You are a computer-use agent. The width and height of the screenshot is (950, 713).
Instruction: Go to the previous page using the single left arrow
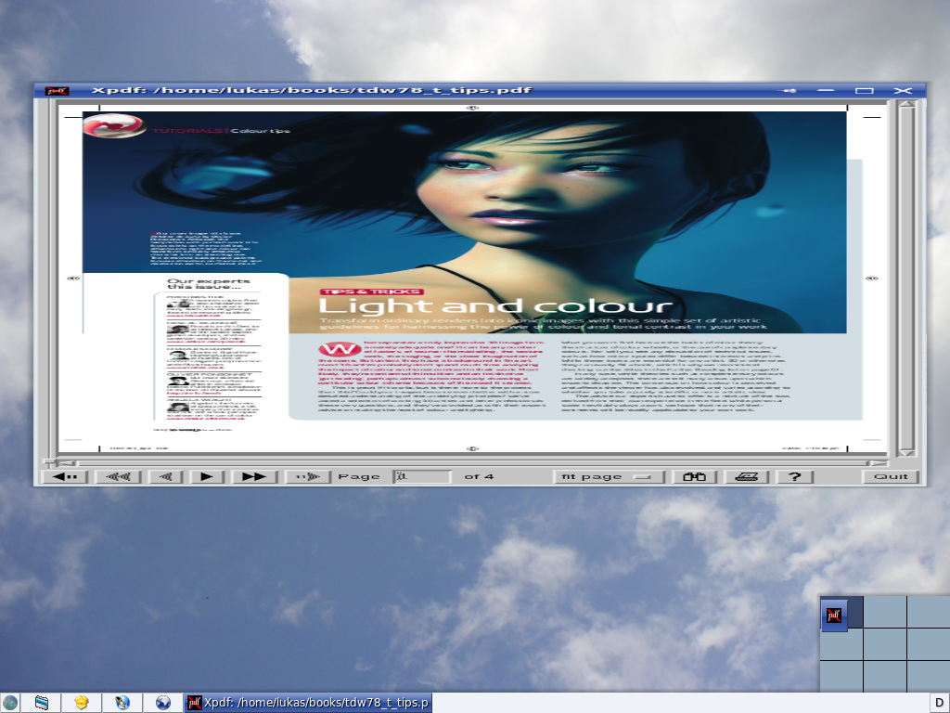165,476
